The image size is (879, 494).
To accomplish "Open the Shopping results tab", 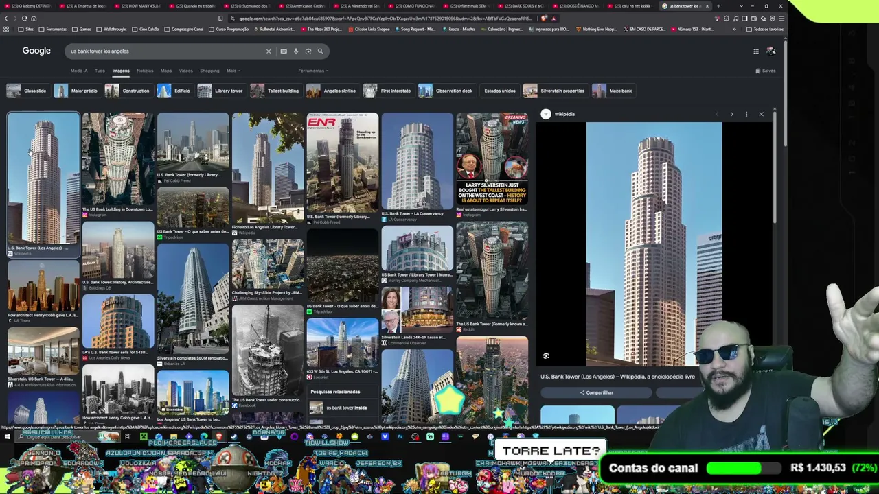I will click(x=209, y=71).
